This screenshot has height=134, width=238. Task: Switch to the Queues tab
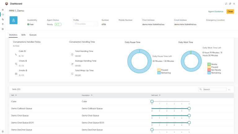pos(33,35)
